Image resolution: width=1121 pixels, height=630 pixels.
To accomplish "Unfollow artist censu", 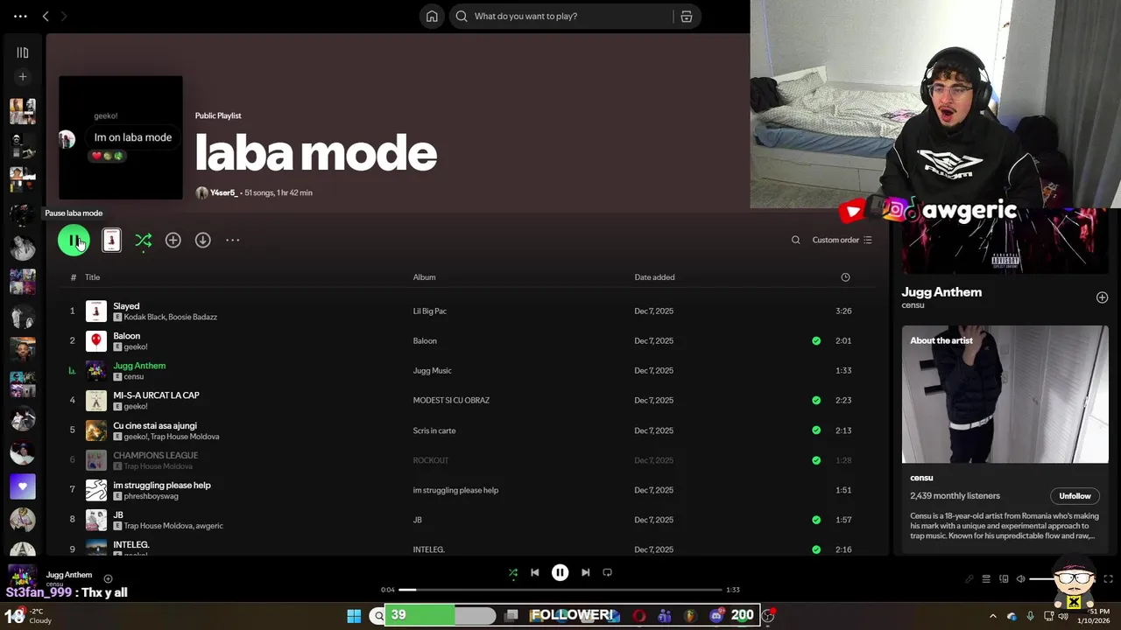I will (1075, 496).
